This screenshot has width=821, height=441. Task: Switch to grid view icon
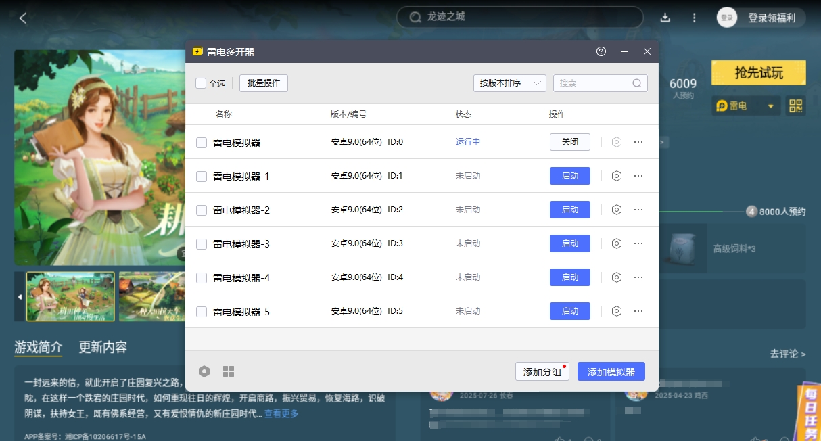(229, 371)
